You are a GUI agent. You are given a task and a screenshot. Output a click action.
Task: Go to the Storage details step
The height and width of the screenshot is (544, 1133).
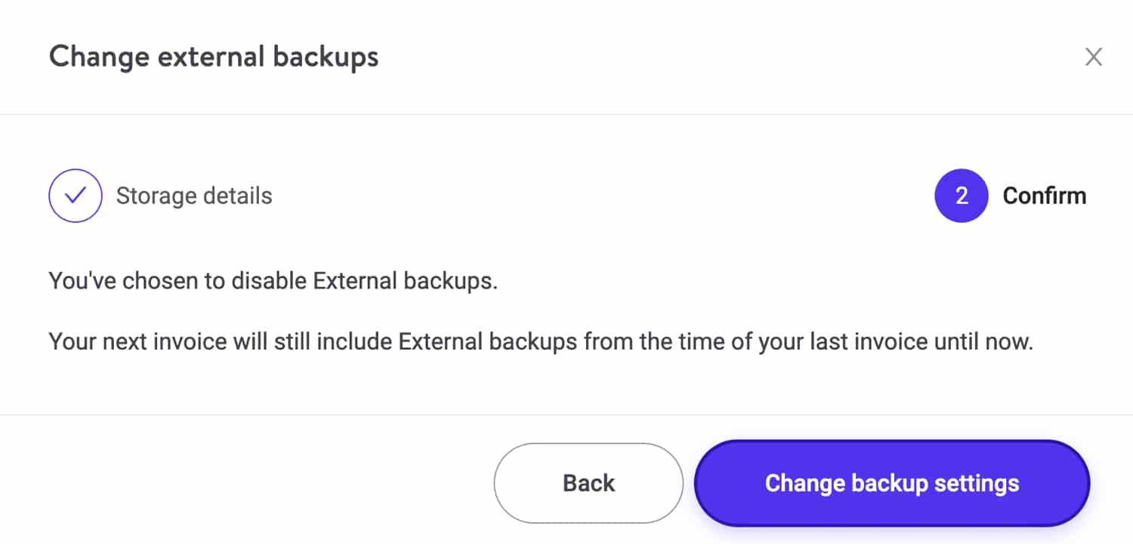pyautogui.click(x=193, y=196)
